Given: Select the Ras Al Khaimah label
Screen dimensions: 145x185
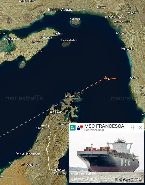Looking at the screenshot, I should 28,154.
